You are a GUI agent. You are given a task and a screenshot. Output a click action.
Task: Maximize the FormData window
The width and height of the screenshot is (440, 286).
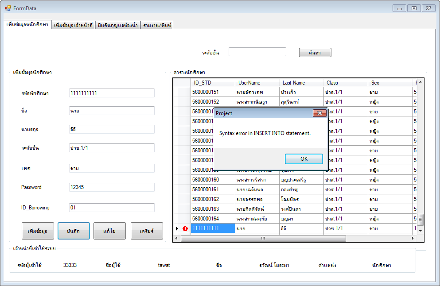(414, 8)
